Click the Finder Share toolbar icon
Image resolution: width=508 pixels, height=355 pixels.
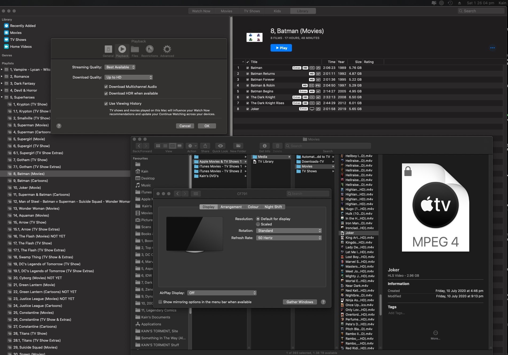[x=205, y=146]
